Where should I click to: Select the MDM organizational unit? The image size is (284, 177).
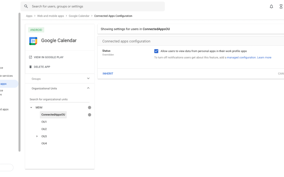[x=39, y=108]
